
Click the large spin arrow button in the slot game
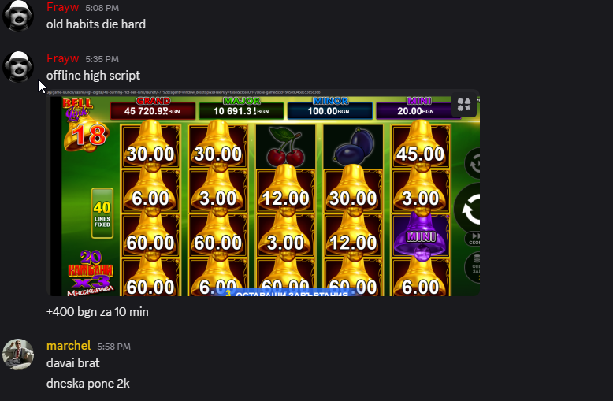(469, 208)
